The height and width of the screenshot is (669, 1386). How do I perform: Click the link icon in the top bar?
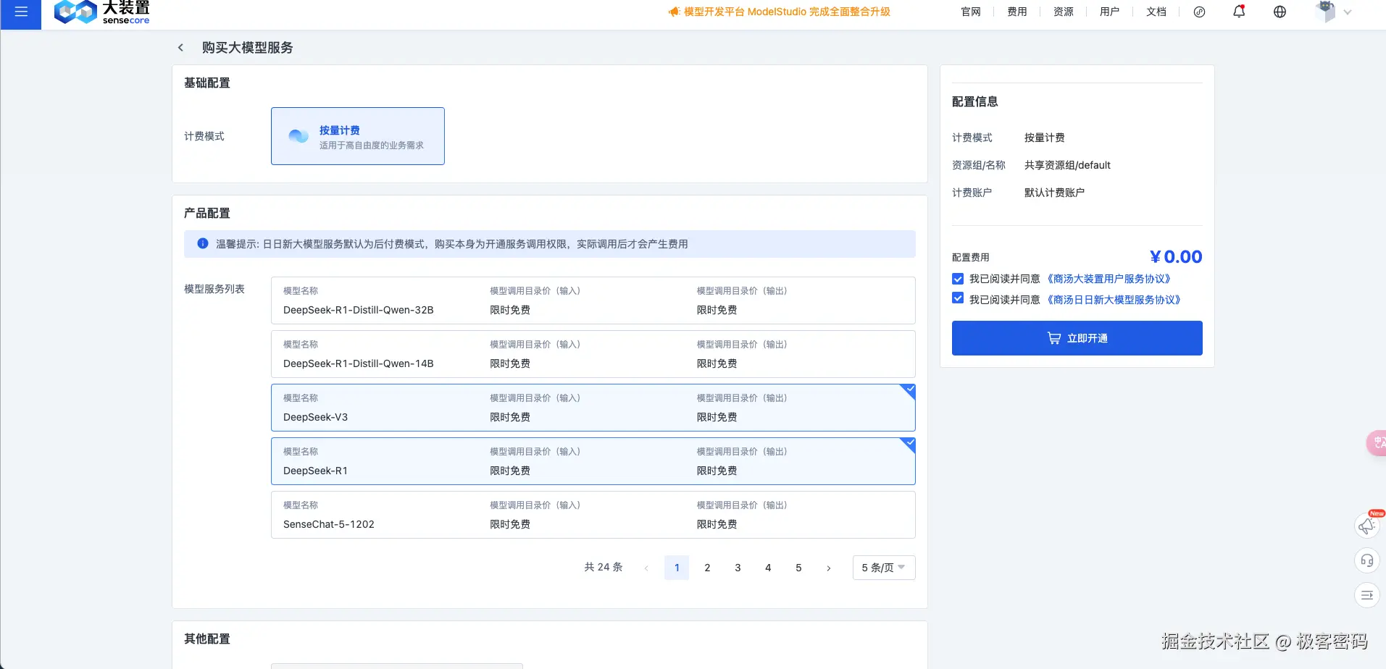coord(1199,12)
